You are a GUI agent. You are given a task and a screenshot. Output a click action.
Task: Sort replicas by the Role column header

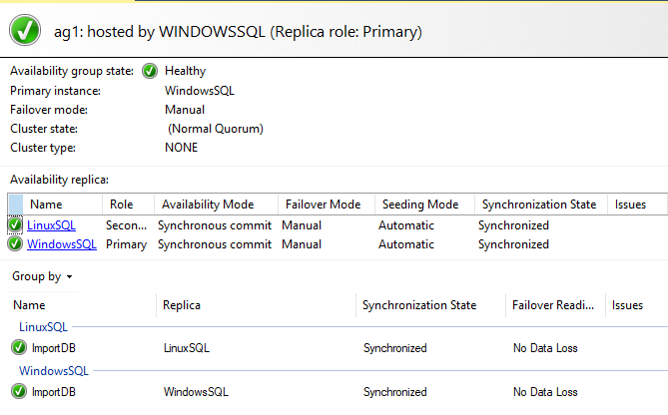(x=121, y=205)
